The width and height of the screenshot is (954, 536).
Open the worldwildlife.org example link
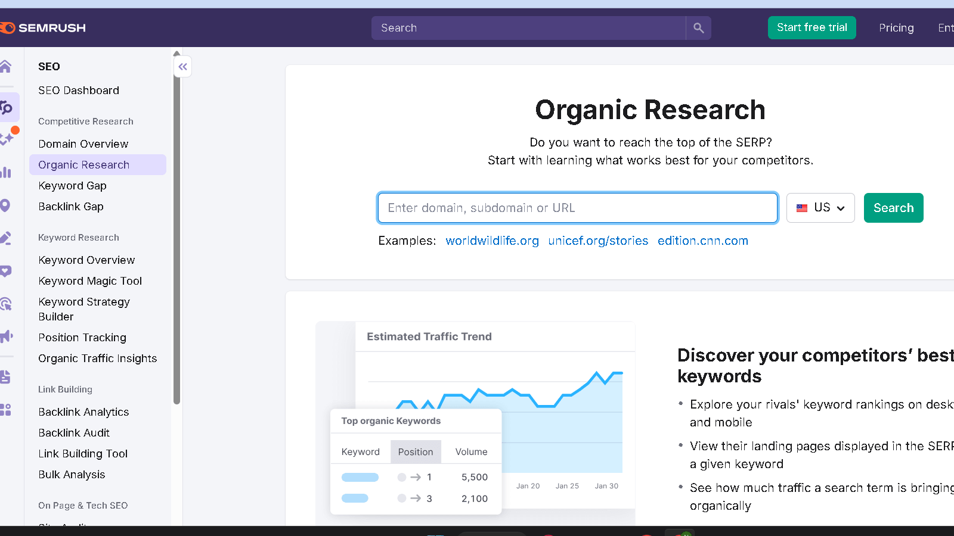click(x=492, y=241)
